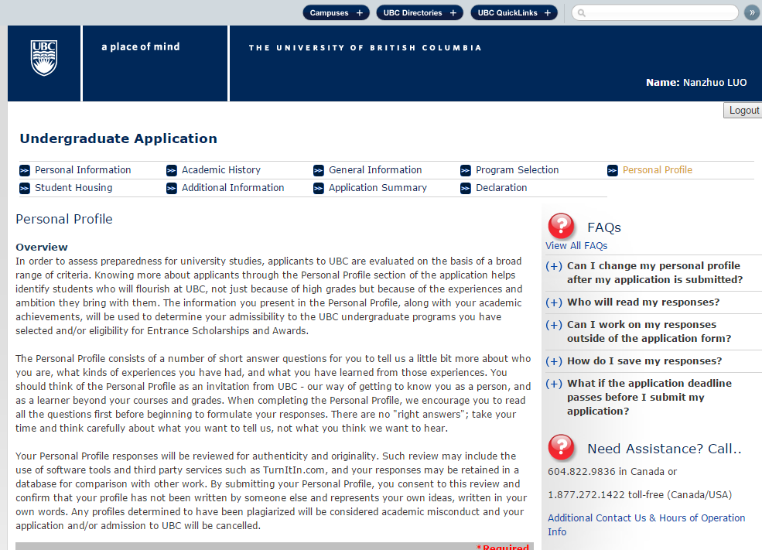Click the phone number 604.822.9836
Image resolution: width=762 pixels, height=550 pixels.
[x=581, y=472]
